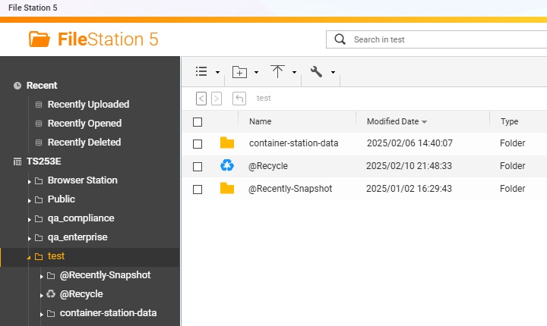Click the Recently Deleted list icon
547x326 pixels.
click(39, 143)
